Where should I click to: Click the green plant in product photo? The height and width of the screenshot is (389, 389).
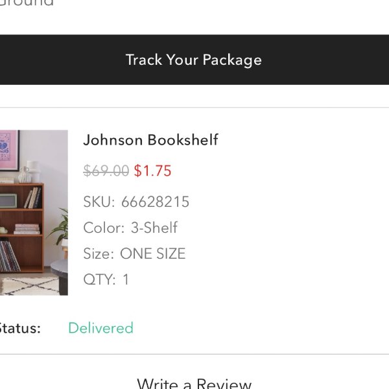pyautogui.click(x=60, y=228)
